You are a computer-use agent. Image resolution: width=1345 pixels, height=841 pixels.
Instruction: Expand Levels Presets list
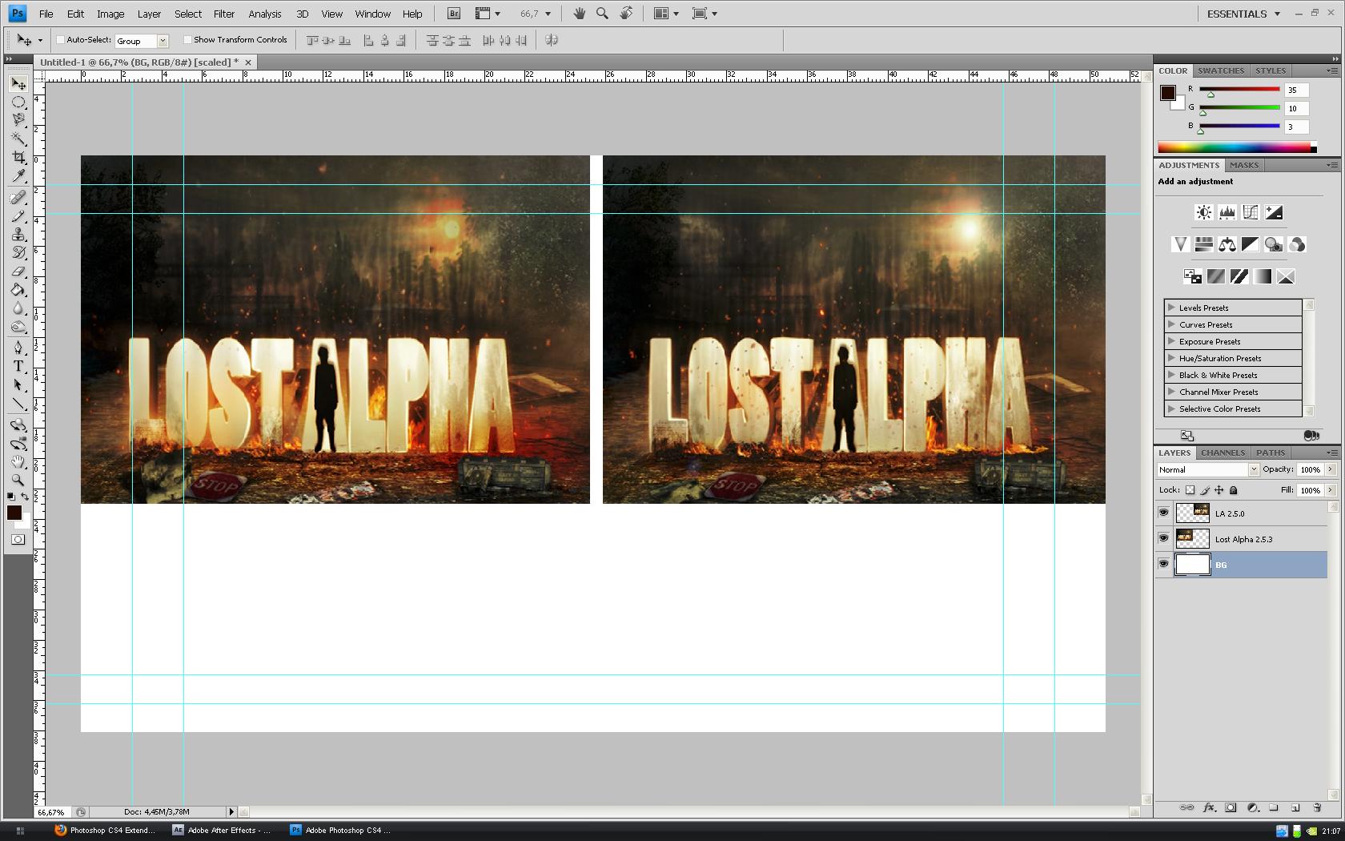click(x=1171, y=308)
